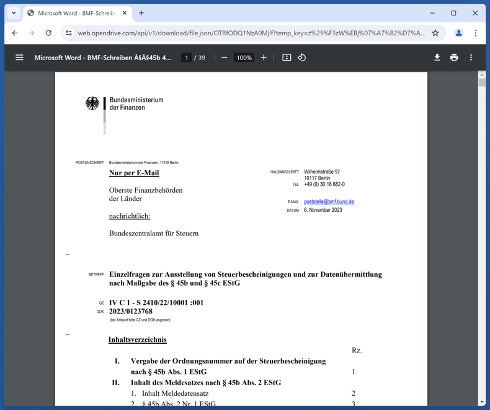Edit the current page number field
The height and width of the screenshot is (410, 490).
[x=186, y=58]
